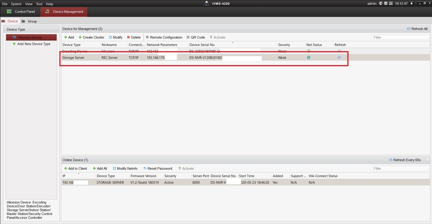Collapse the Online Device panel with the chevron
The width and height of the screenshot is (432, 224).
coord(428,159)
